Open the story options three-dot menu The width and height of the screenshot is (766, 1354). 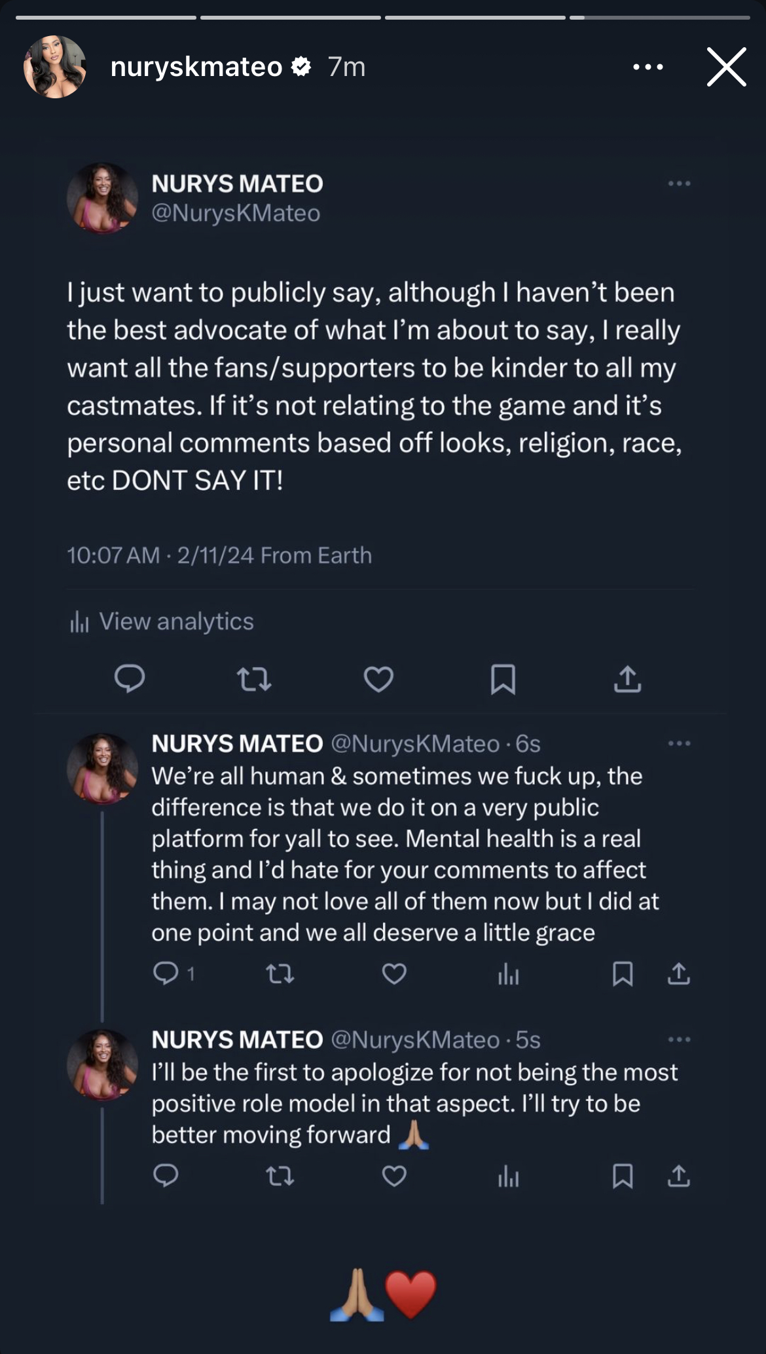(648, 67)
